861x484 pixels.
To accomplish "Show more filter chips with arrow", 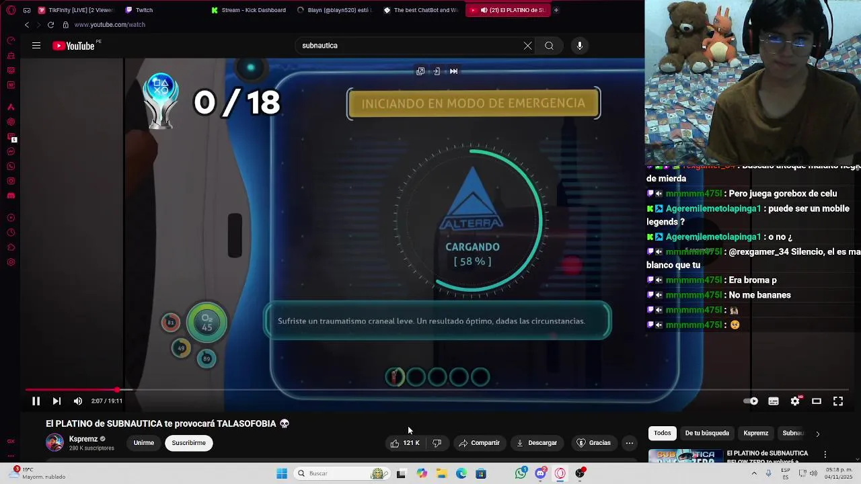I will (x=818, y=434).
